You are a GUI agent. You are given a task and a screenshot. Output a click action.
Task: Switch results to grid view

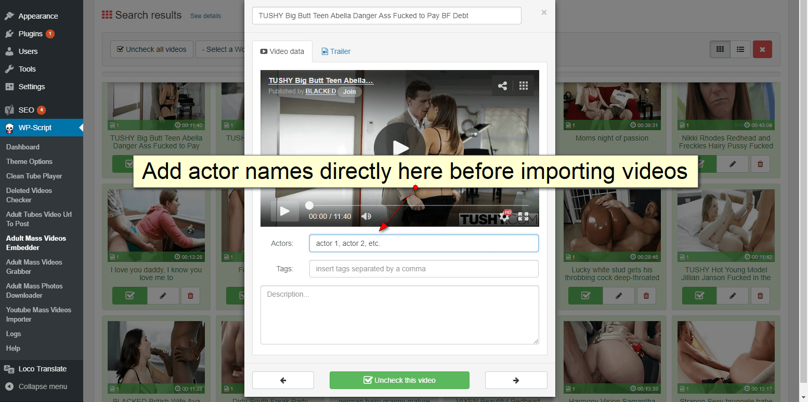(720, 49)
